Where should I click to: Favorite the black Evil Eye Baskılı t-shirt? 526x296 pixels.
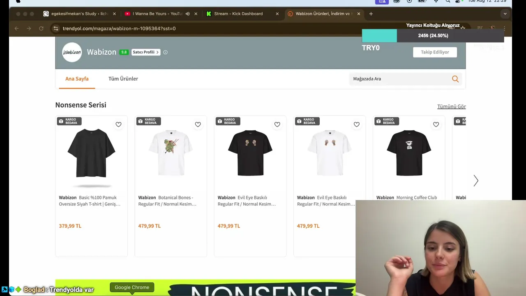277,125
